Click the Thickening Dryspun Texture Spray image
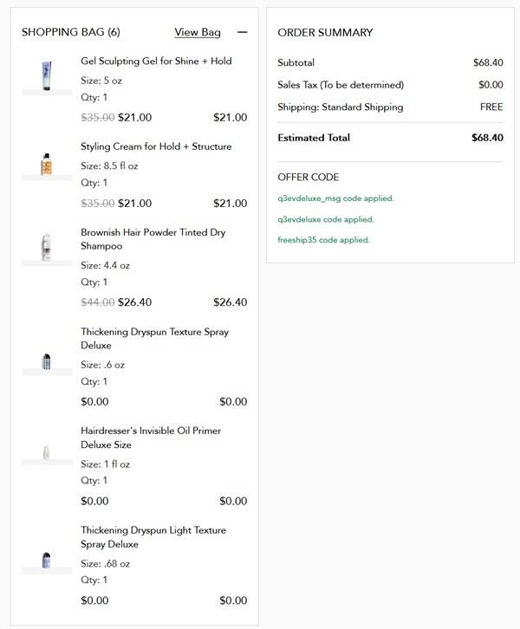This screenshot has width=520, height=629. [x=47, y=360]
